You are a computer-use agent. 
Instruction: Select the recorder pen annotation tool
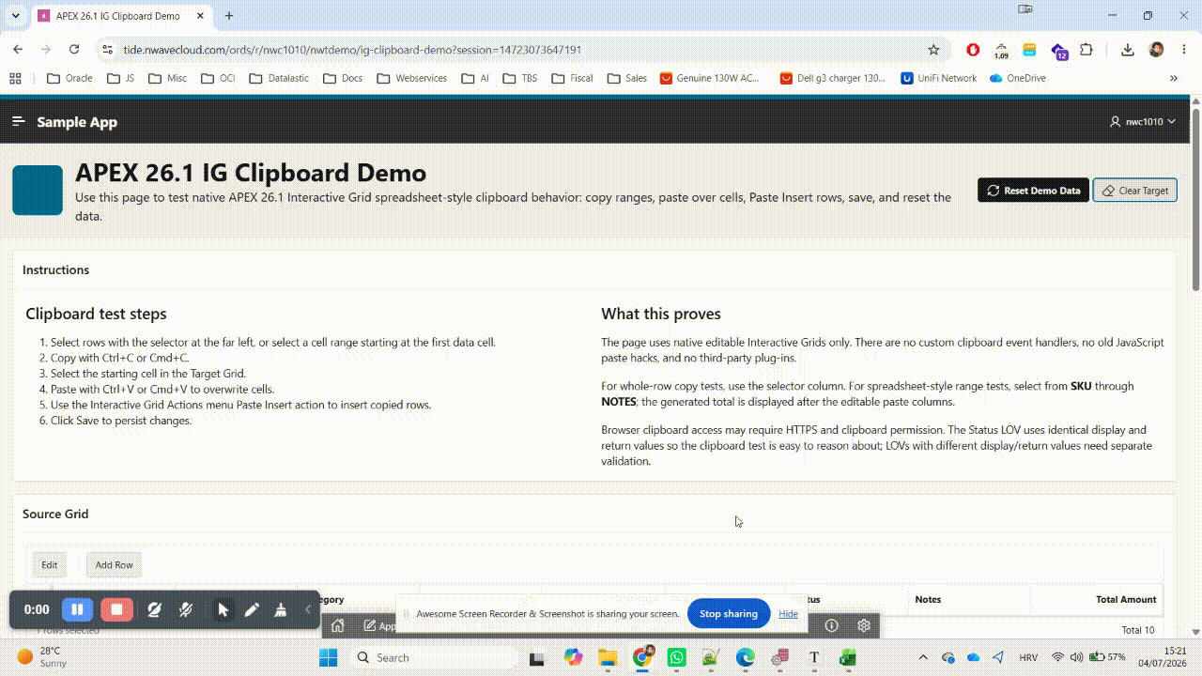[x=252, y=609]
